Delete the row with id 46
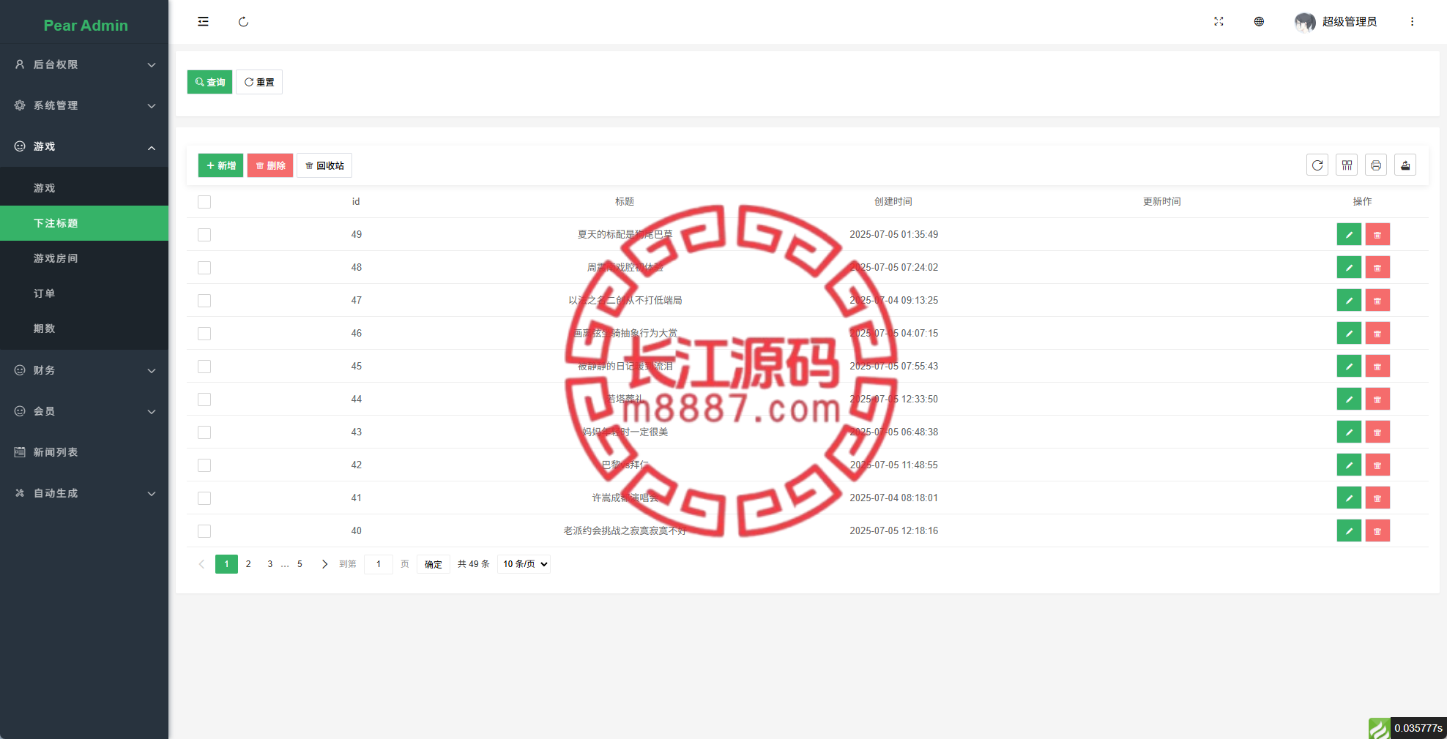This screenshot has height=739, width=1447. 1377,334
